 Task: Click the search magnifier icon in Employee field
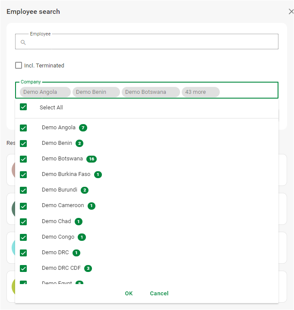click(23, 42)
